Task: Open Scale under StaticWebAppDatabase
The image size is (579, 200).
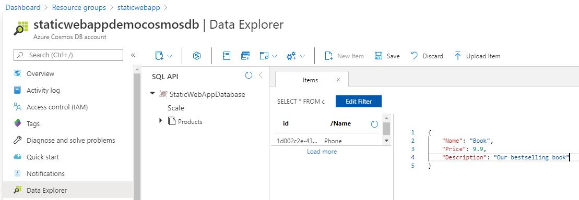Action: [x=176, y=108]
